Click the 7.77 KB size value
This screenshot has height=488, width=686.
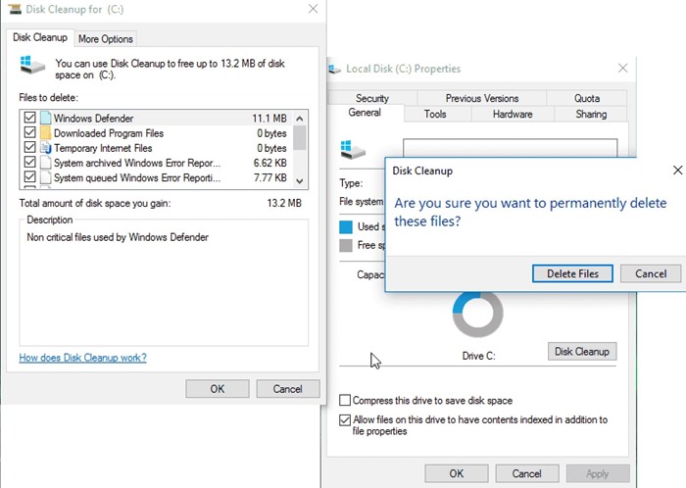point(269,177)
